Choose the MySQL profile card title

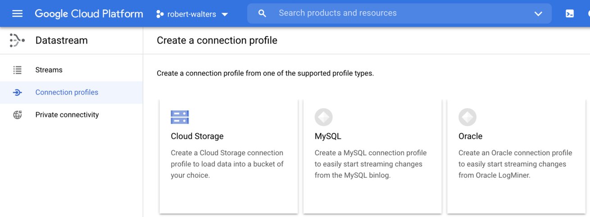click(x=328, y=136)
